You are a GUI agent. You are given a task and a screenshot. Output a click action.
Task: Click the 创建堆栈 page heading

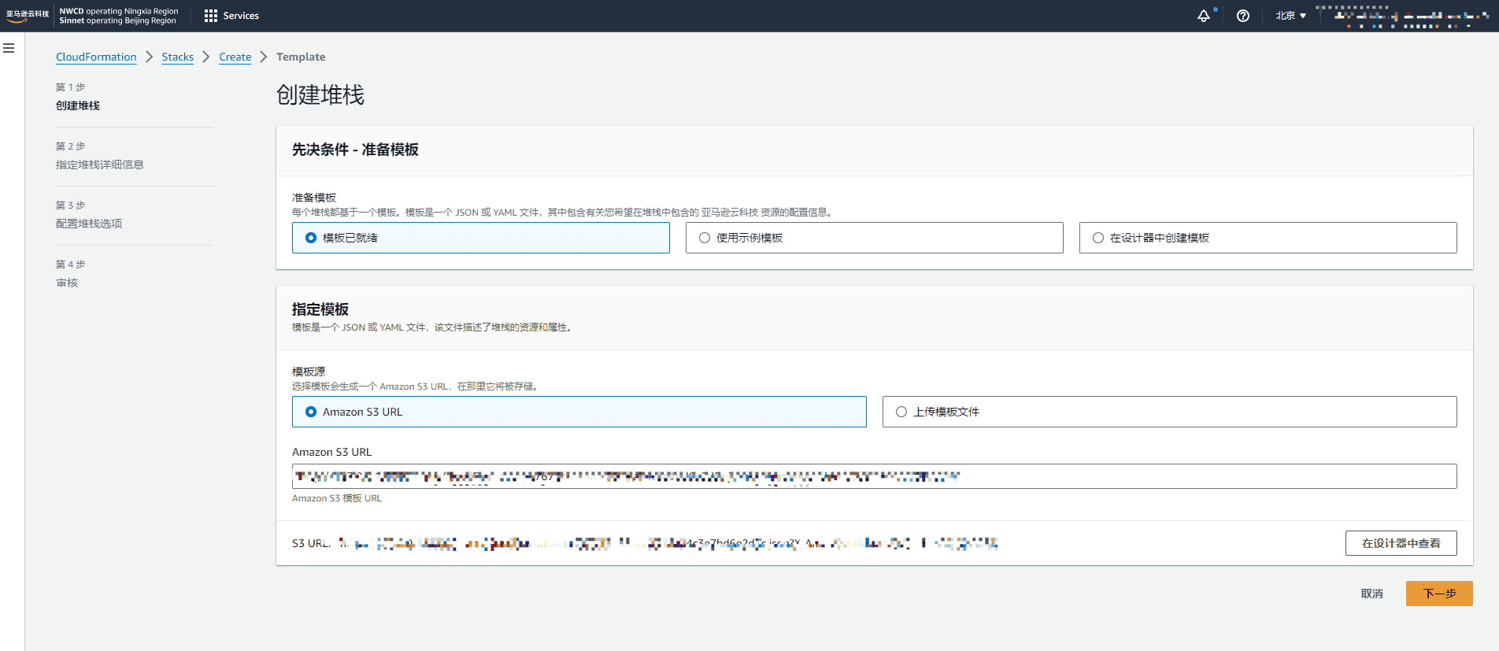(x=320, y=95)
